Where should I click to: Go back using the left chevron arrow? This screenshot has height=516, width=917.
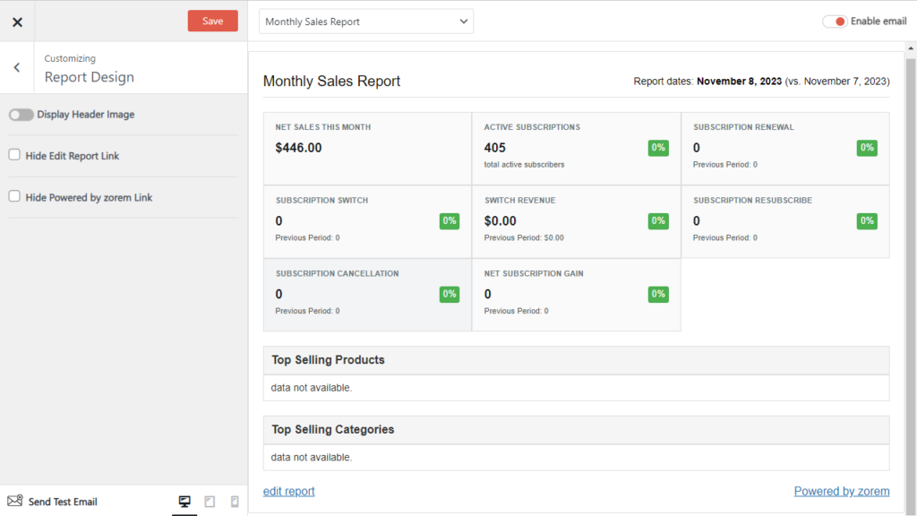(17, 67)
